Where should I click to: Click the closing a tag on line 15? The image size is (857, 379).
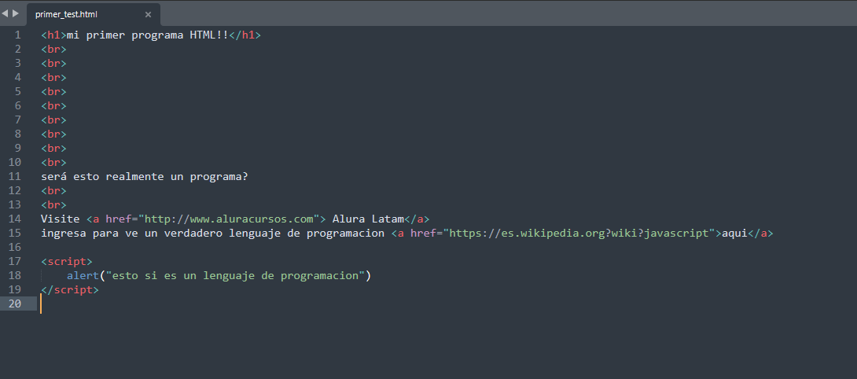[x=760, y=233]
